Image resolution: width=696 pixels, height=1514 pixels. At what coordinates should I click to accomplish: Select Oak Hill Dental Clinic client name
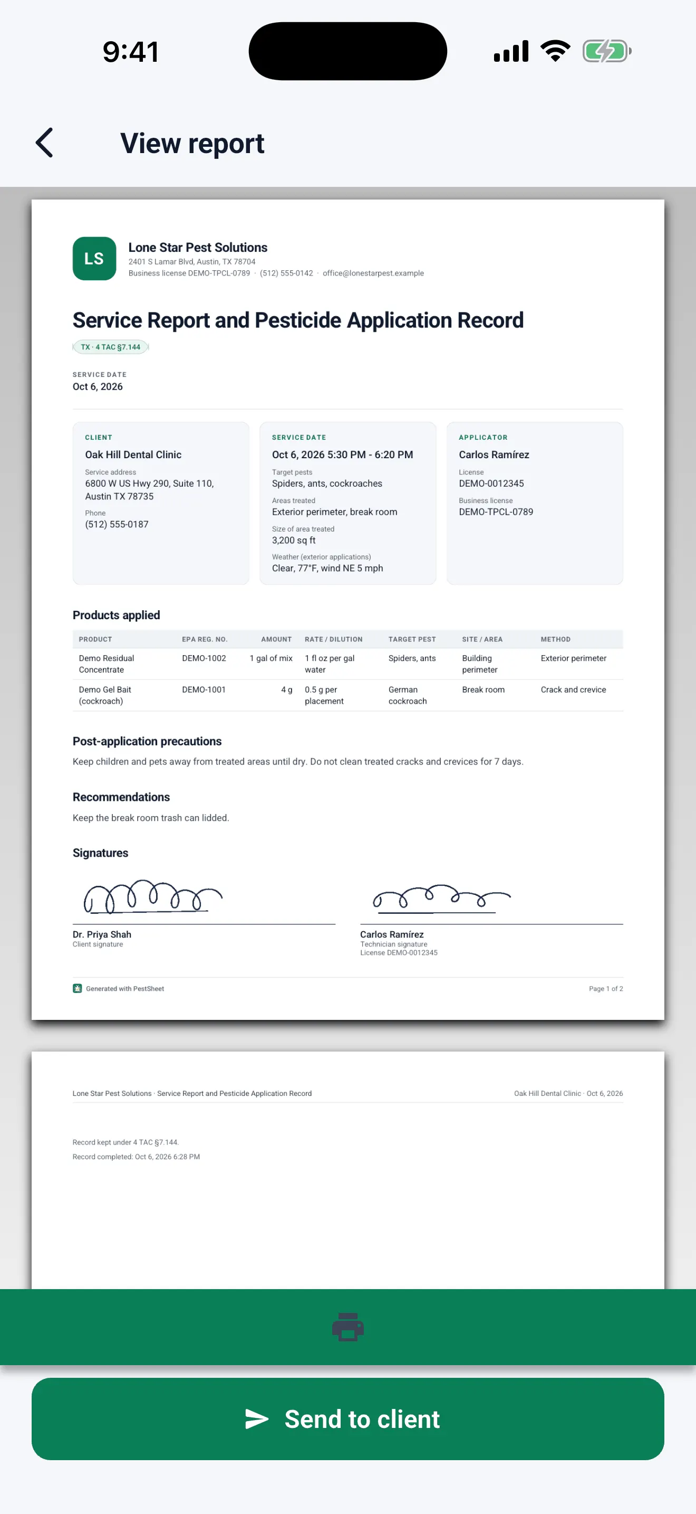[x=133, y=455]
